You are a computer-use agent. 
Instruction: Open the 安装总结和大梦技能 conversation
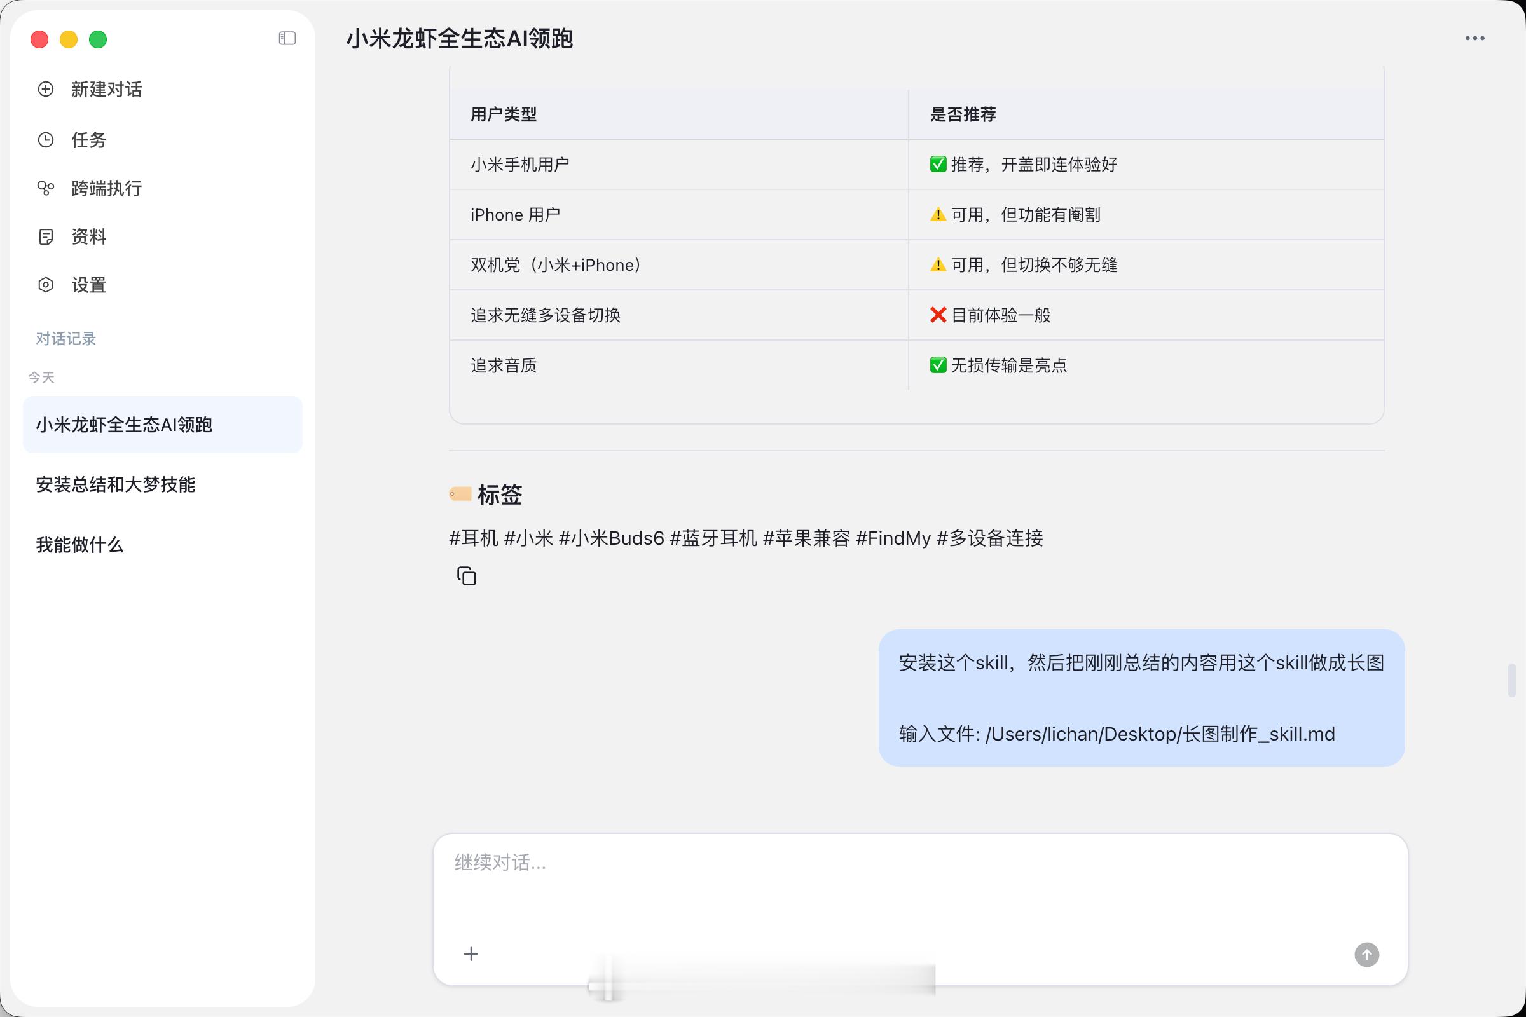pyautogui.click(x=116, y=484)
